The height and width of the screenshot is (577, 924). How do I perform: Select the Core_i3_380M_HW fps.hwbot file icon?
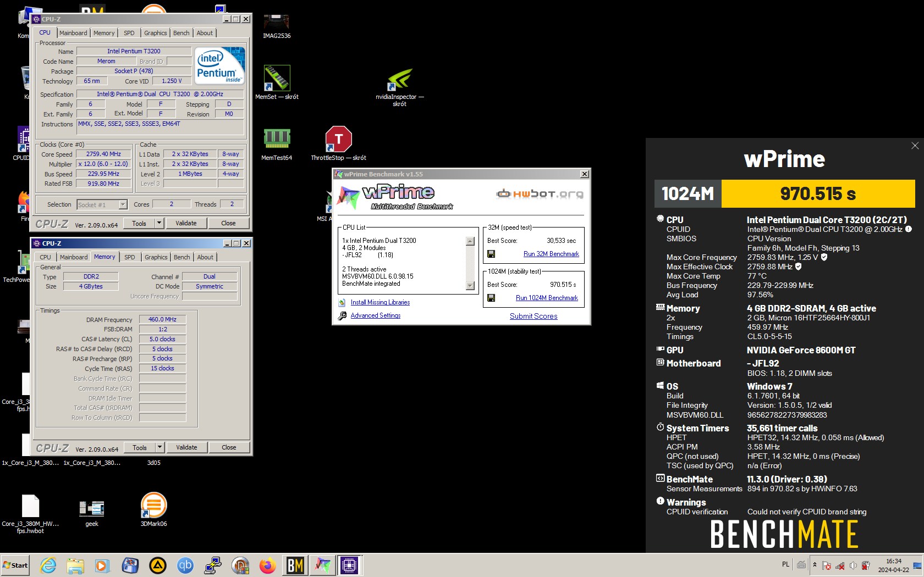(x=30, y=514)
